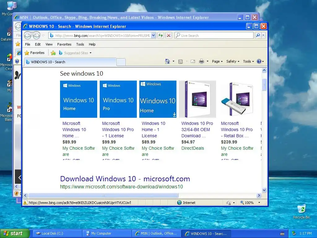Open the Print options dropdown arrow

pyautogui.click(x=207, y=61)
